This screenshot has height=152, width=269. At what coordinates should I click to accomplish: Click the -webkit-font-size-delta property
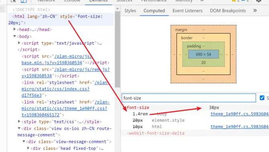[156, 133]
